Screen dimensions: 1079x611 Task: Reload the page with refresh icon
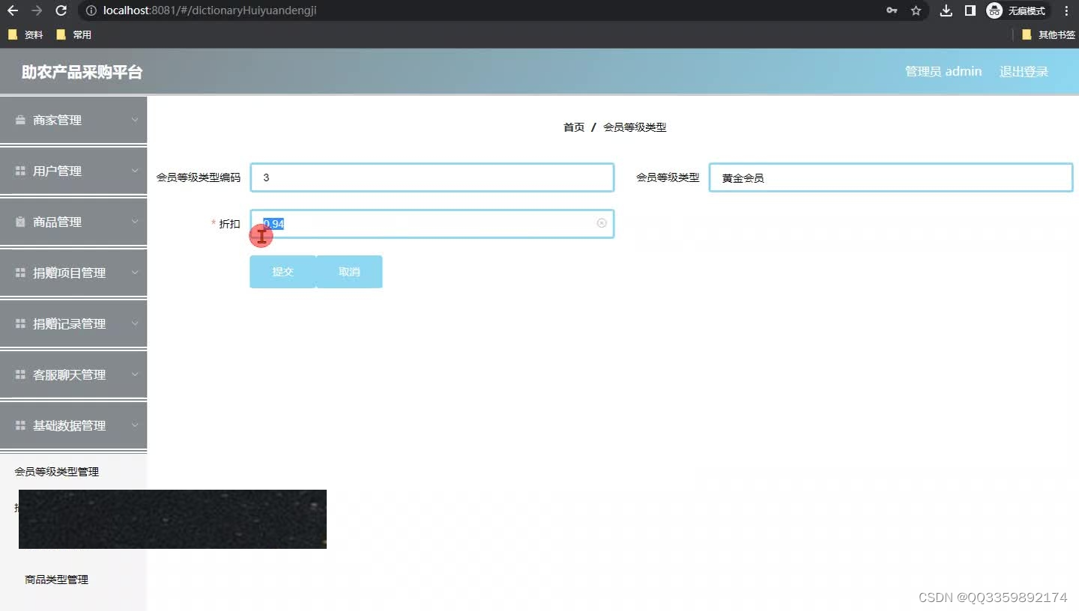[61, 10]
